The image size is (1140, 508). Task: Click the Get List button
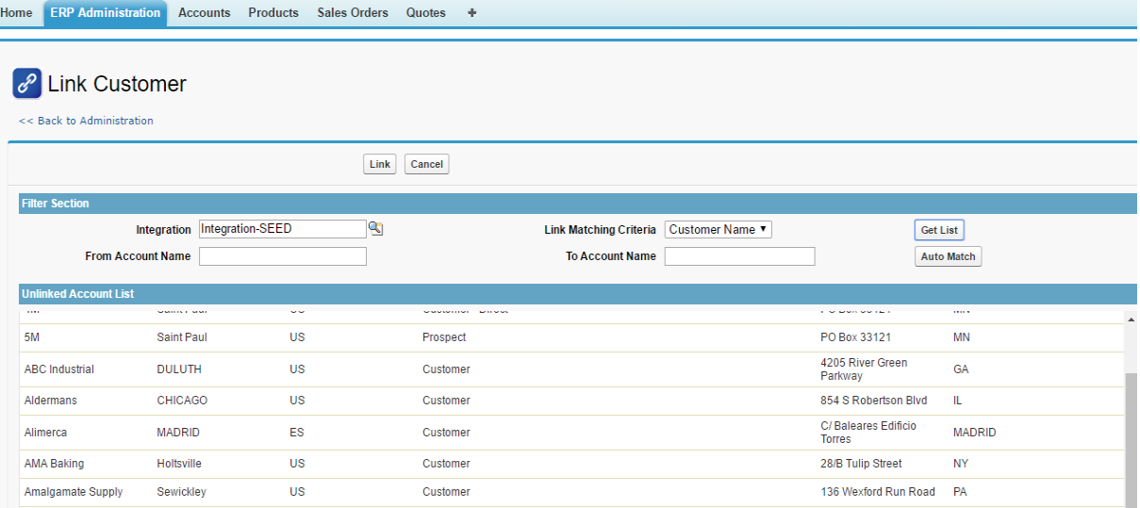tap(939, 230)
